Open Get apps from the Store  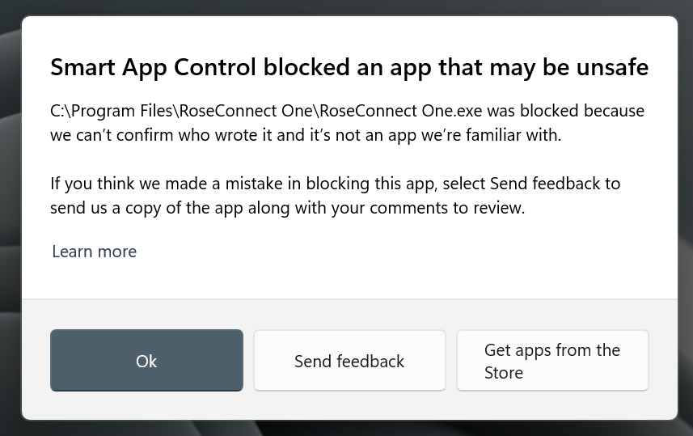point(552,361)
